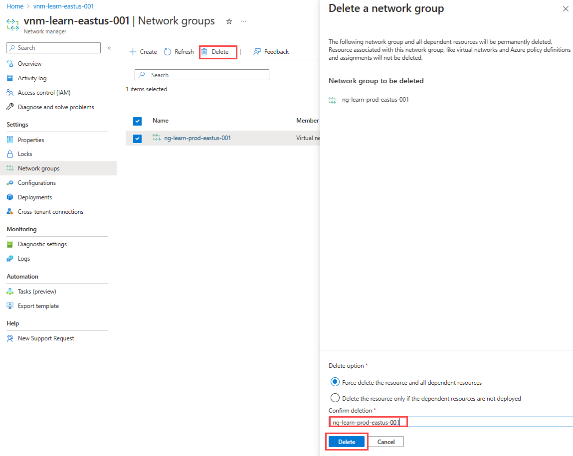Screen dimensions: 573x456
Task: Collapse the sidebar with the double chevron
Action: (109, 48)
